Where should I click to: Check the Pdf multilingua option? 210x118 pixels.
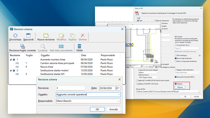click(x=176, y=55)
